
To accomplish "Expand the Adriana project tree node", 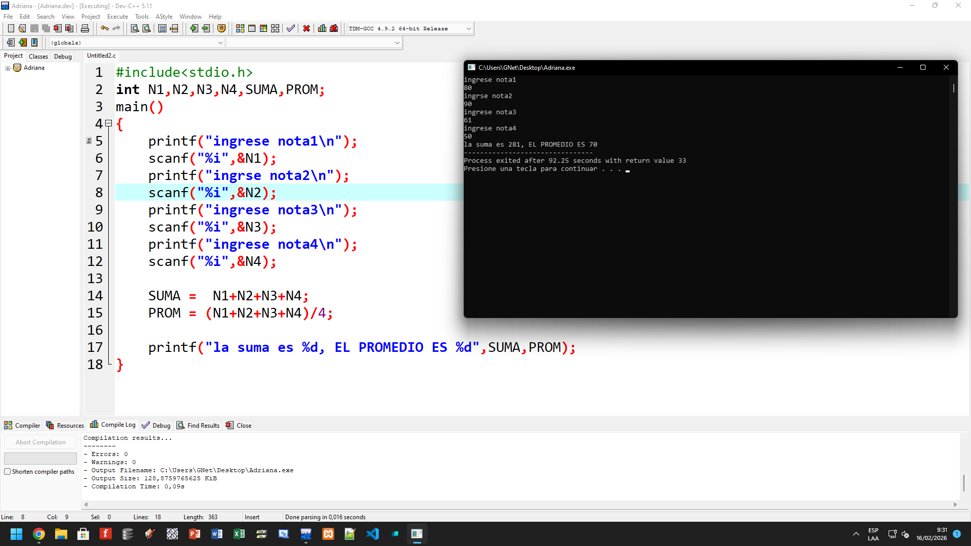I will (8, 68).
